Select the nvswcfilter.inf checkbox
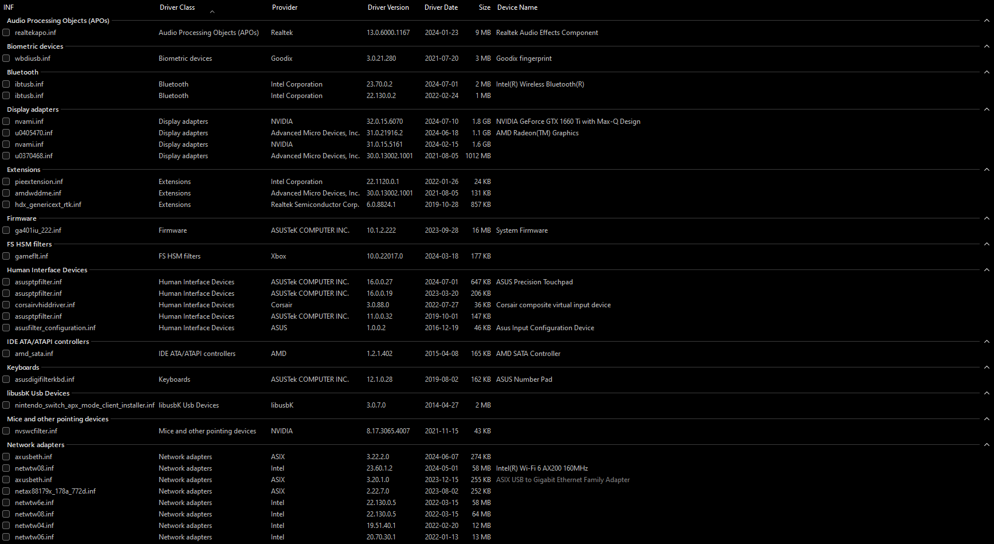This screenshot has height=544, width=994. click(6, 431)
